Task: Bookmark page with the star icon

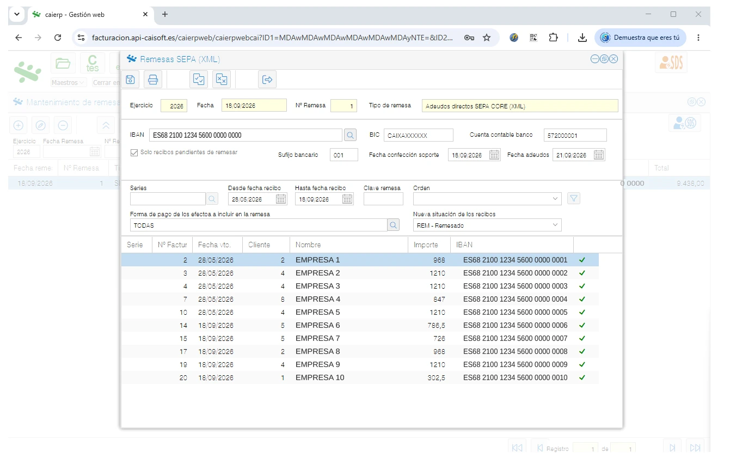Action: point(487,38)
